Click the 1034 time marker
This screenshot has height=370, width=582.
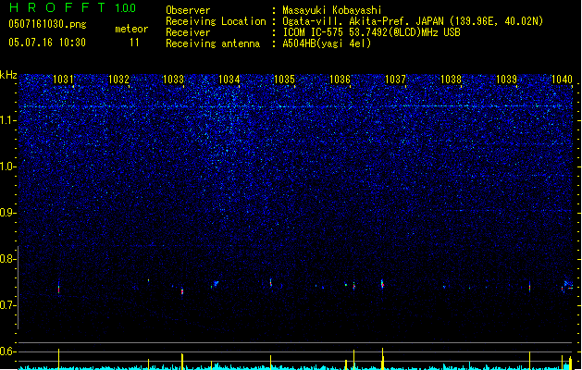(229, 79)
